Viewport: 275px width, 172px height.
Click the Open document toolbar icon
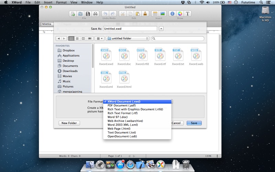[x=80, y=14]
